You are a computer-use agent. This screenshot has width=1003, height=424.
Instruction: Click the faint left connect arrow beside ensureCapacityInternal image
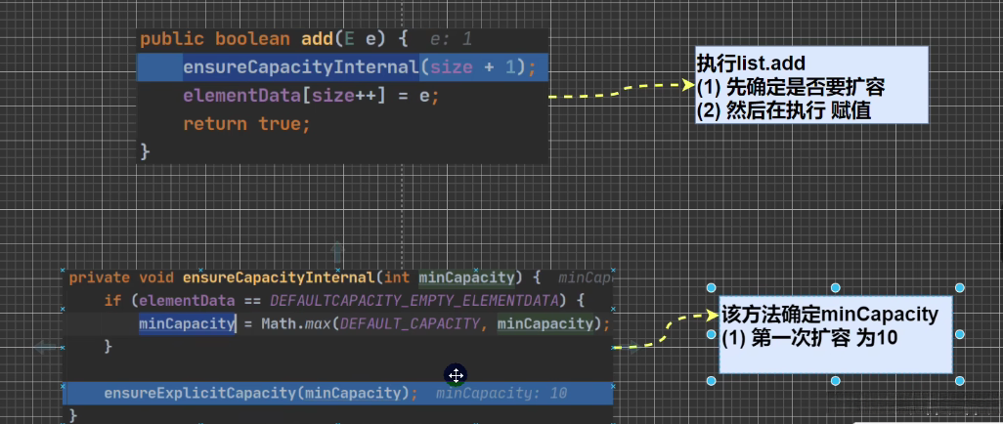(46, 348)
